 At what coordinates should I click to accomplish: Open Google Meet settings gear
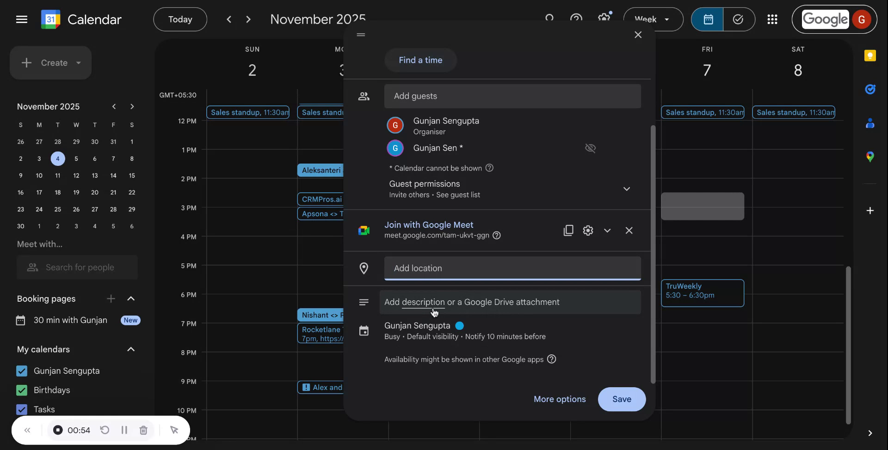[588, 230]
